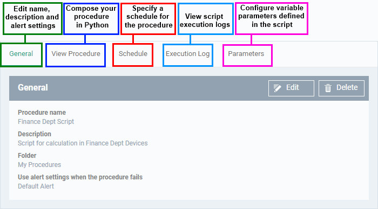
Task: Click the 'Edit name, description and alert settings' callout
Action: click(x=32, y=18)
